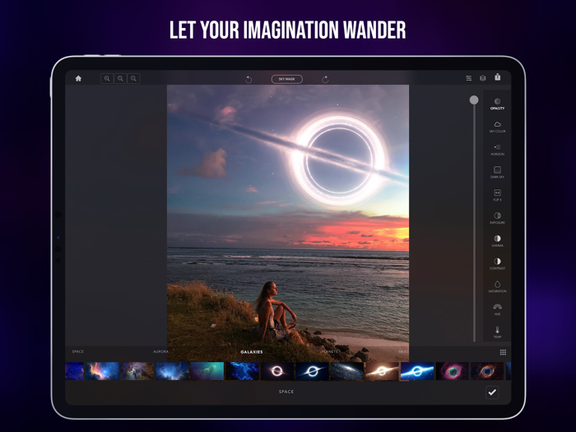Viewport: 576px width, 432px height.
Task: Switch to the GALAXIES category tab
Action: pos(252,352)
